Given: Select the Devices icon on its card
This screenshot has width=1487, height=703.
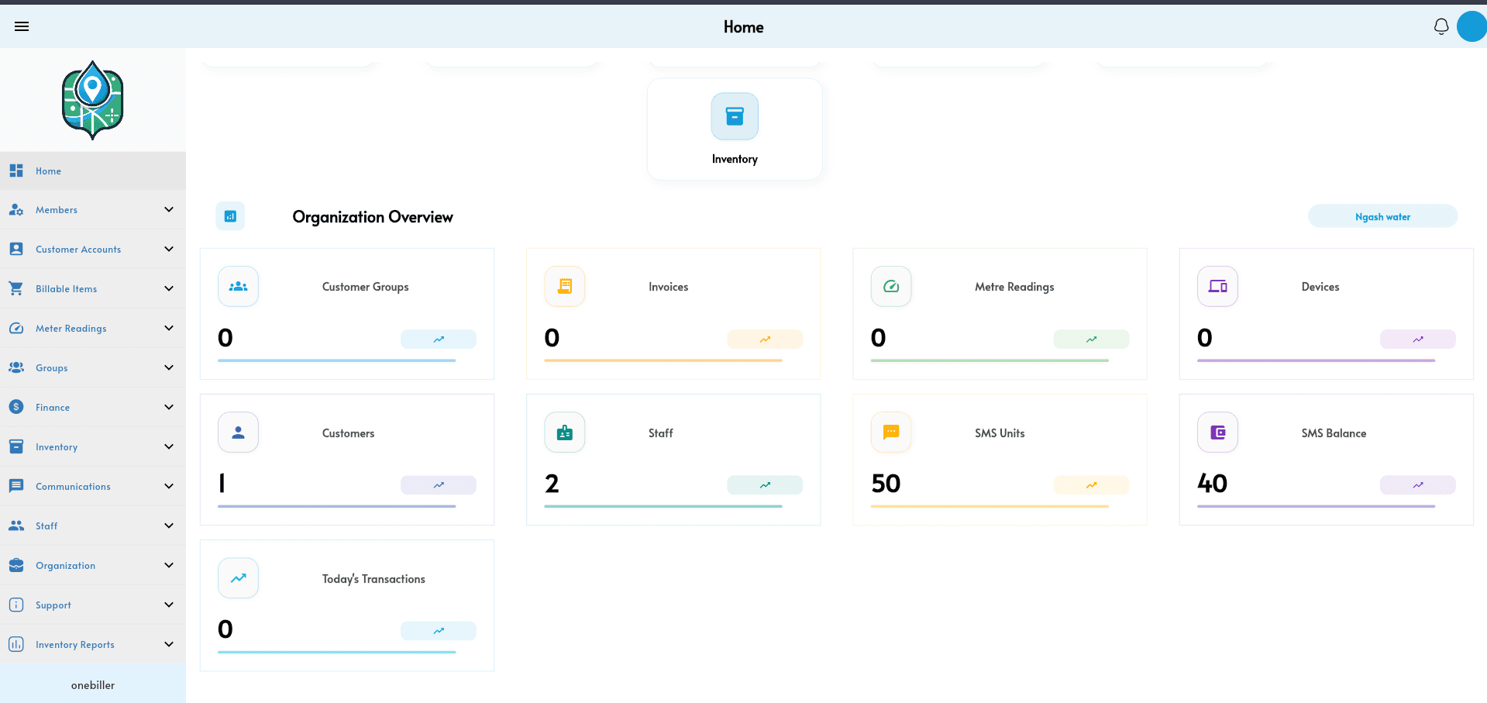Looking at the screenshot, I should [x=1217, y=286].
